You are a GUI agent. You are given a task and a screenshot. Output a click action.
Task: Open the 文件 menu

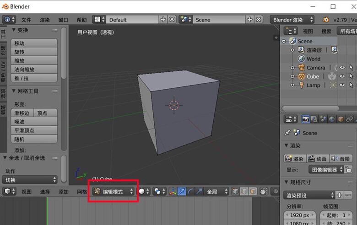26,20
